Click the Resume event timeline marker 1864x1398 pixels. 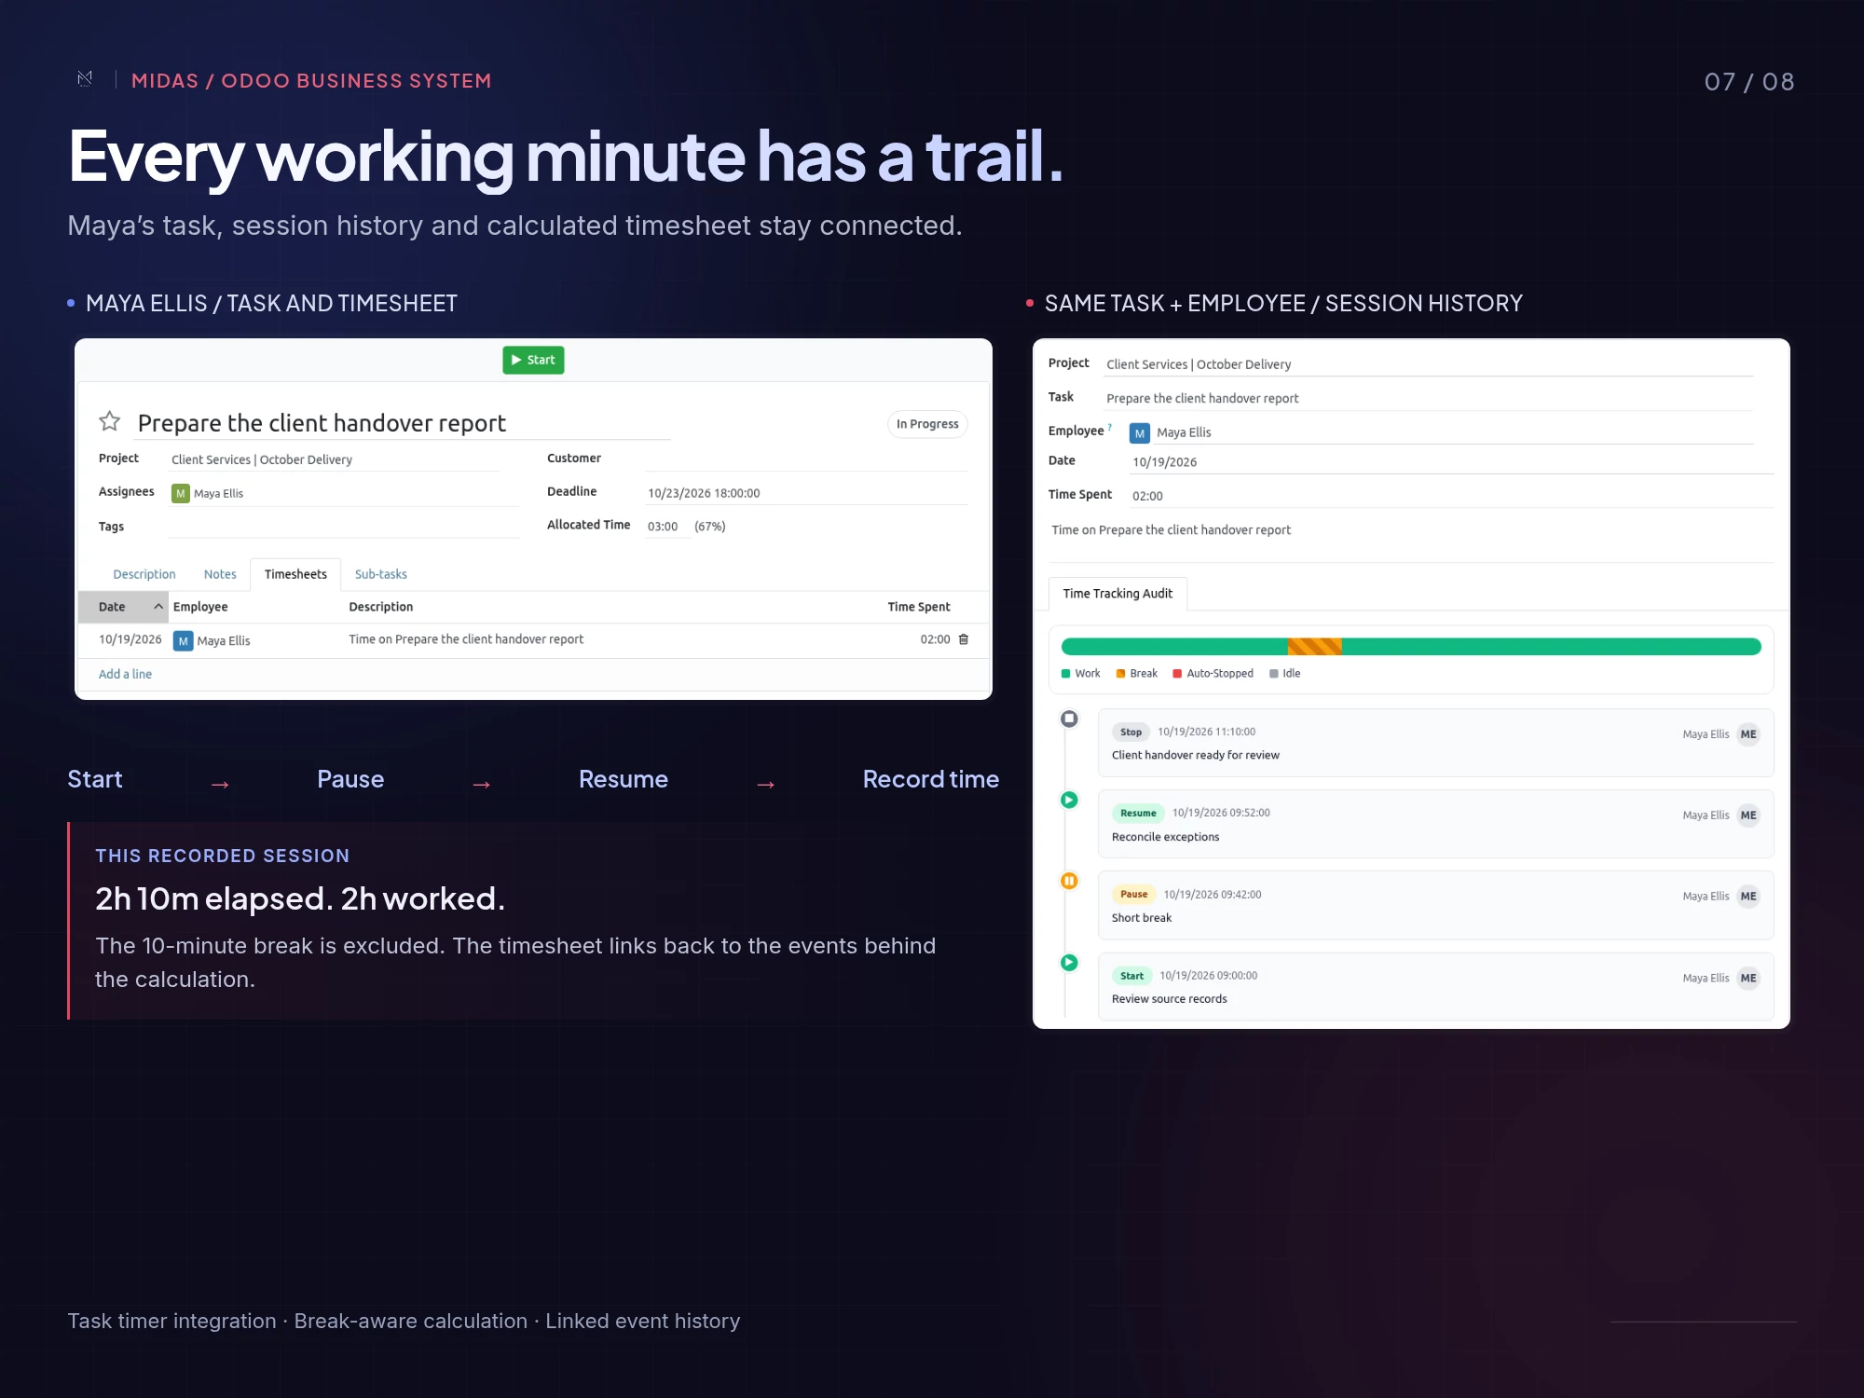tap(1069, 800)
